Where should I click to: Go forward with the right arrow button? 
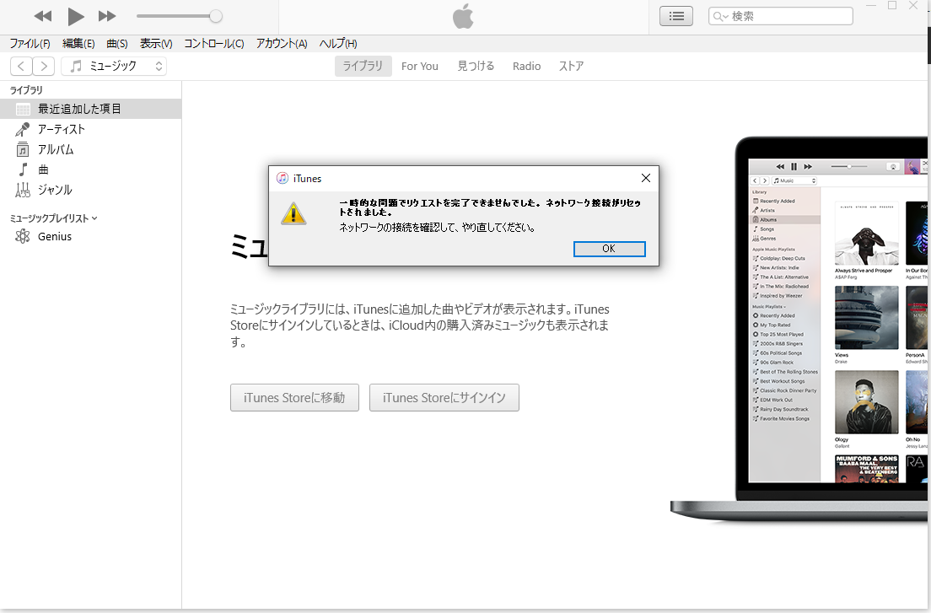[x=43, y=66]
